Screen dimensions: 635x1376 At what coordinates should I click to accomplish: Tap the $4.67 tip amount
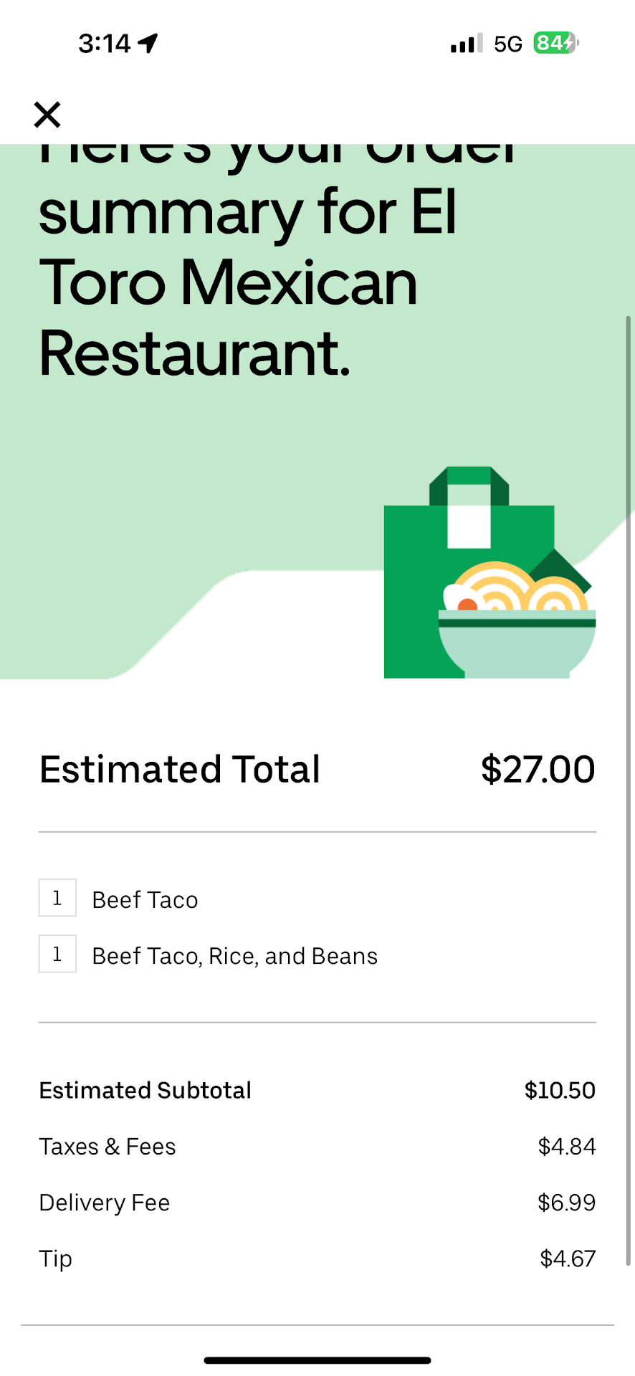(568, 1259)
